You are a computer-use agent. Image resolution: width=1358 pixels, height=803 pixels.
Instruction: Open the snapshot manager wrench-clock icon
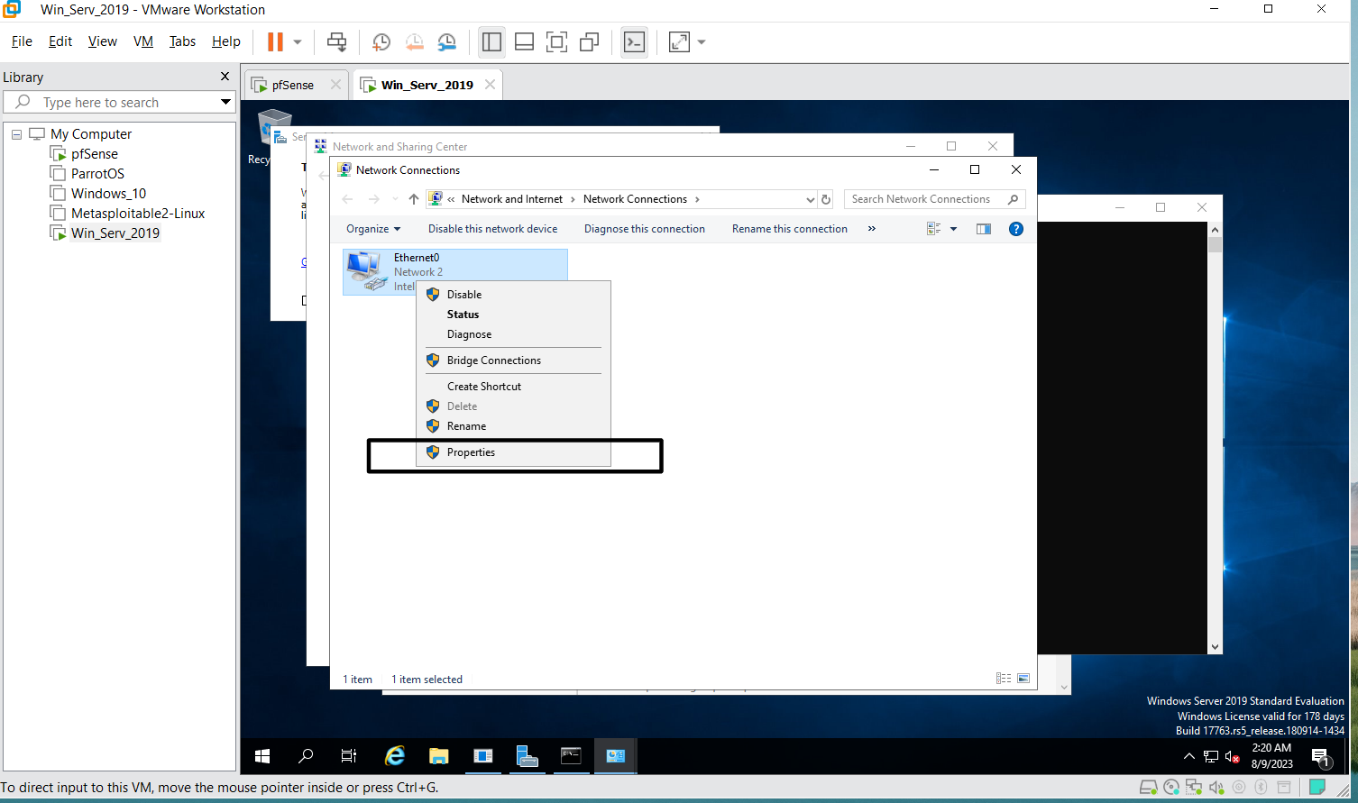[x=446, y=41]
